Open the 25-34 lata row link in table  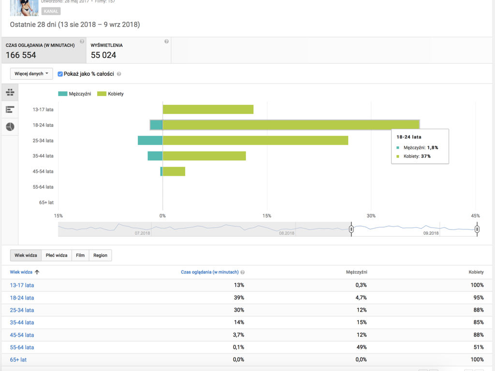[x=22, y=310]
